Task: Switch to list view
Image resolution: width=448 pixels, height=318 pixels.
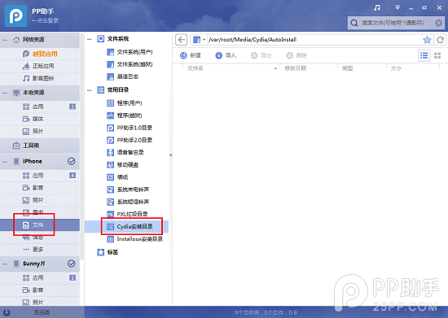Action: [x=424, y=55]
